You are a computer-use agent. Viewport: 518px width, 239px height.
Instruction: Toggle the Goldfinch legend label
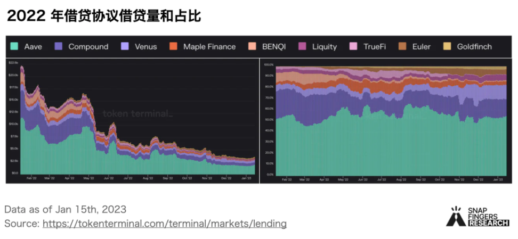tap(474, 46)
